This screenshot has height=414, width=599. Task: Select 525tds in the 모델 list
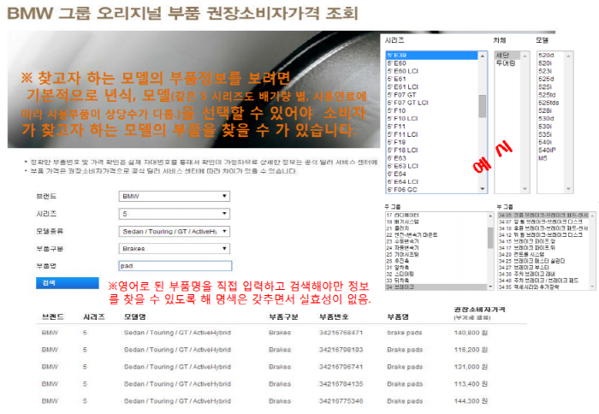point(550,103)
